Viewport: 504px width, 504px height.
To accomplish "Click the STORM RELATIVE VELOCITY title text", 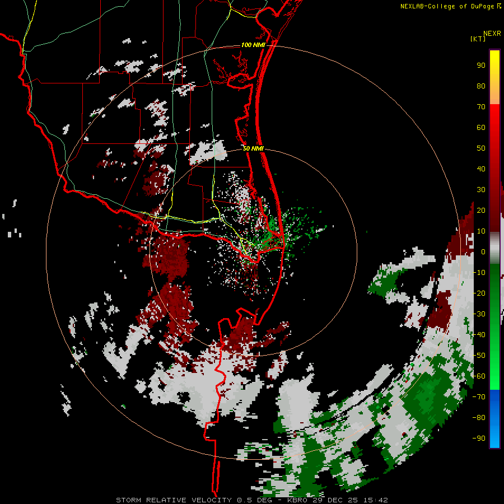I will pyautogui.click(x=174, y=500).
